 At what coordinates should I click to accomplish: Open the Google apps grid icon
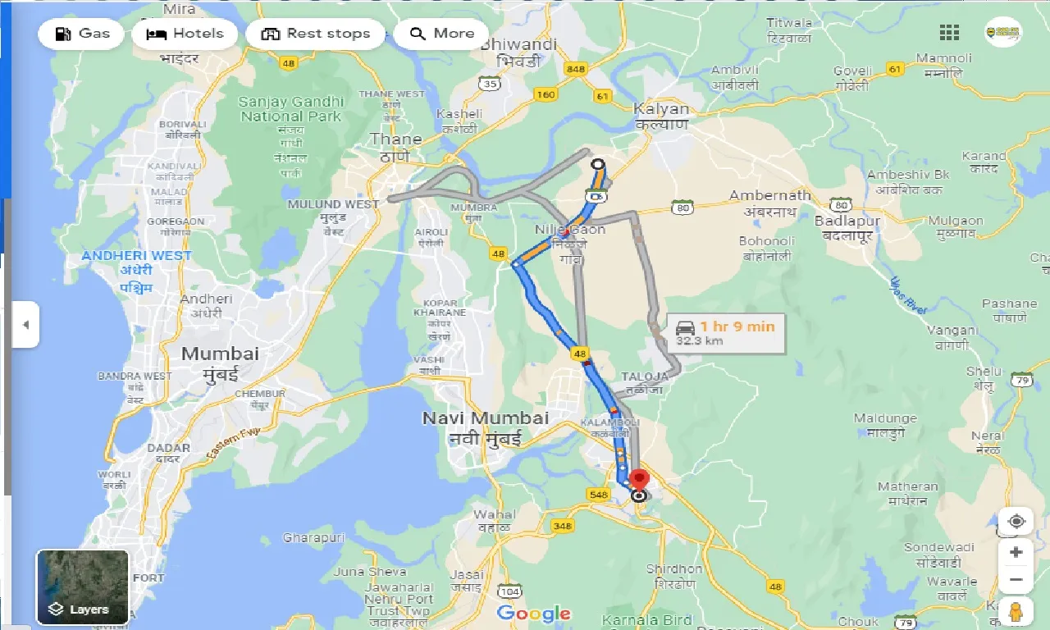[x=949, y=33]
